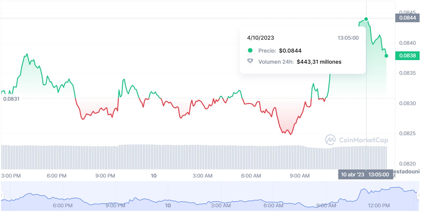Click the 0.0835 y-axis price label
422x213 pixels.
pos(408,73)
